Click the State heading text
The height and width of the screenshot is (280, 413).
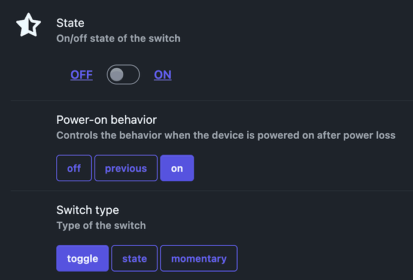[x=70, y=23]
